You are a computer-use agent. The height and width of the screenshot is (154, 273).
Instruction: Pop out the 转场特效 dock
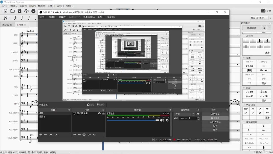(x=198, y=110)
